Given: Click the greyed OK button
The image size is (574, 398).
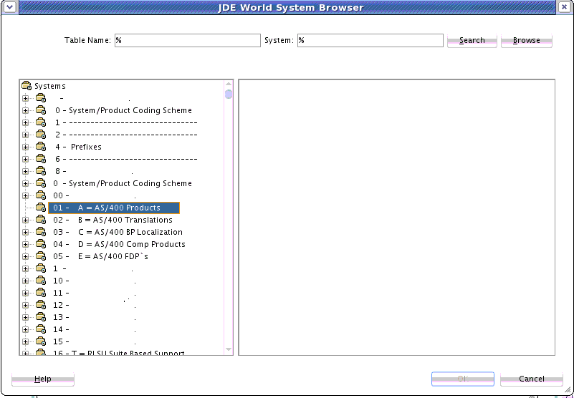Looking at the screenshot, I should pyautogui.click(x=463, y=379).
